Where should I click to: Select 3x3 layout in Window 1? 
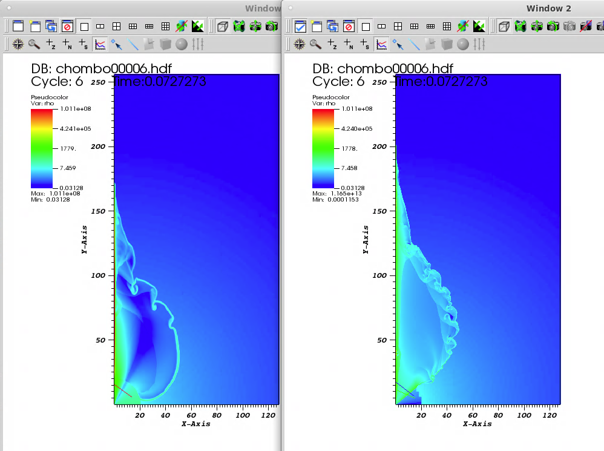166,26
